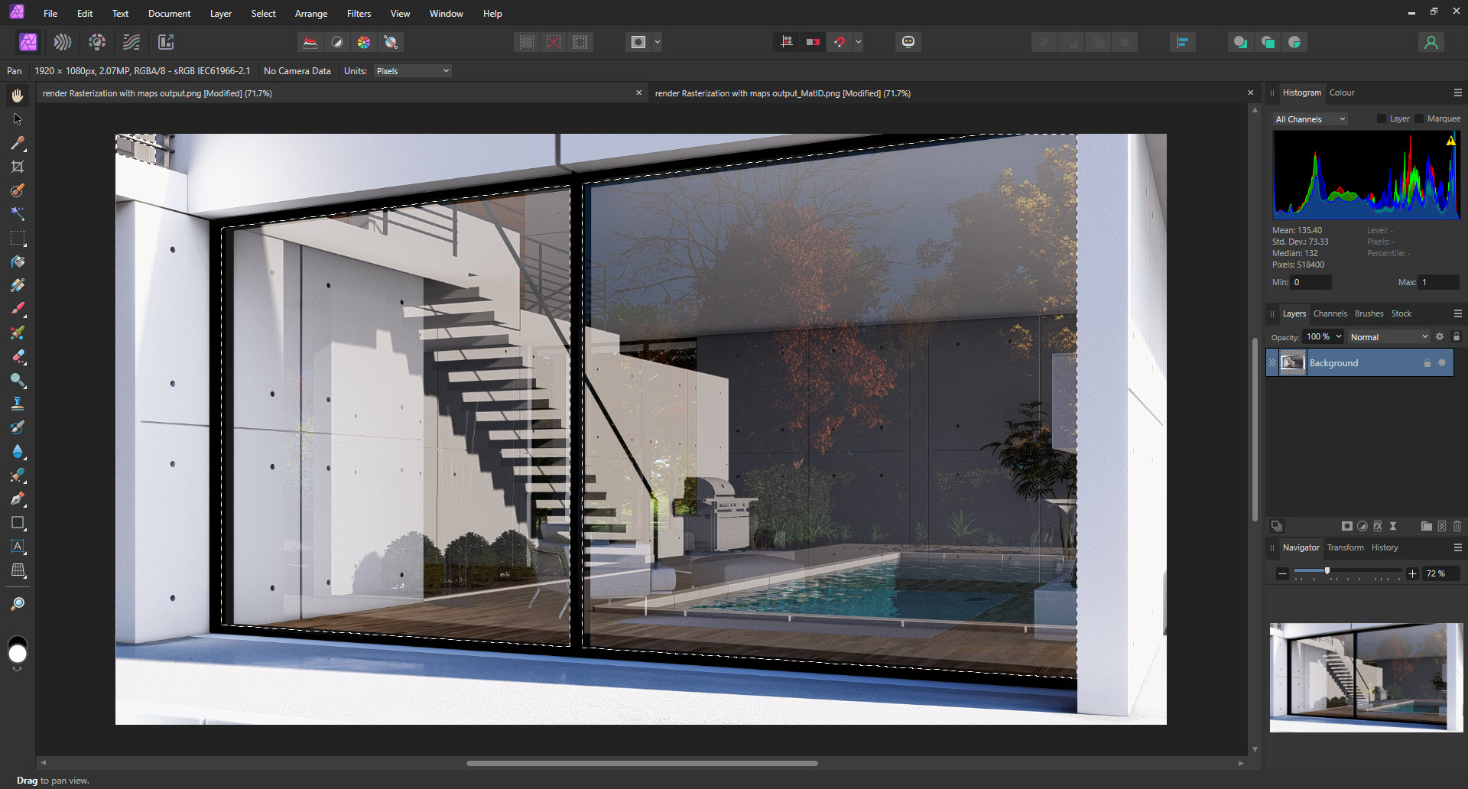Screen dimensions: 1468x789
Task: Delete layer using the trash icon
Action: 1457,526
